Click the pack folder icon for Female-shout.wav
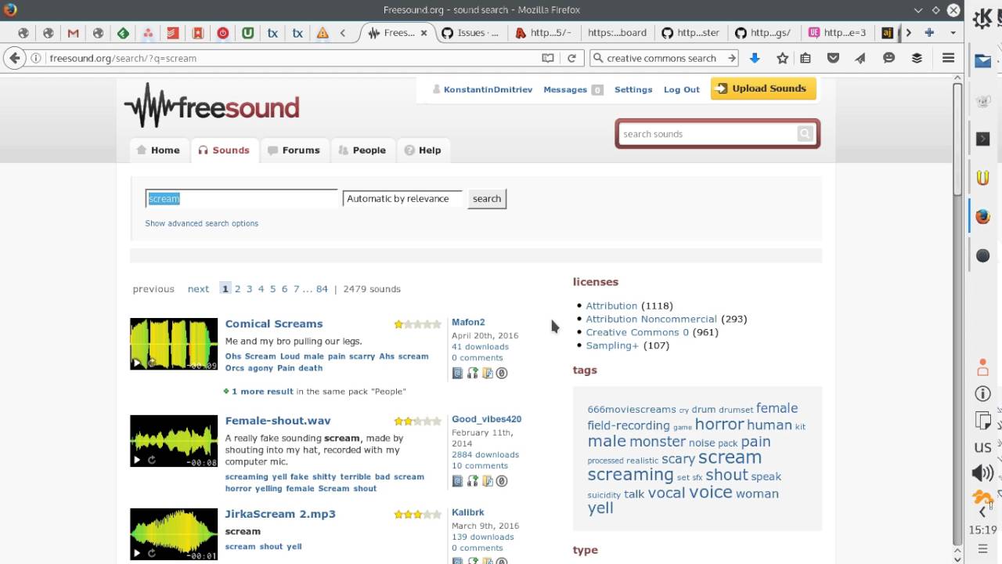The width and height of the screenshot is (1002, 564). tap(488, 481)
